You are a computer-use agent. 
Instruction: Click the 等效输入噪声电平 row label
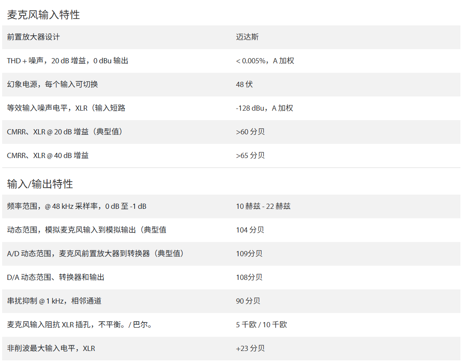pos(66,108)
